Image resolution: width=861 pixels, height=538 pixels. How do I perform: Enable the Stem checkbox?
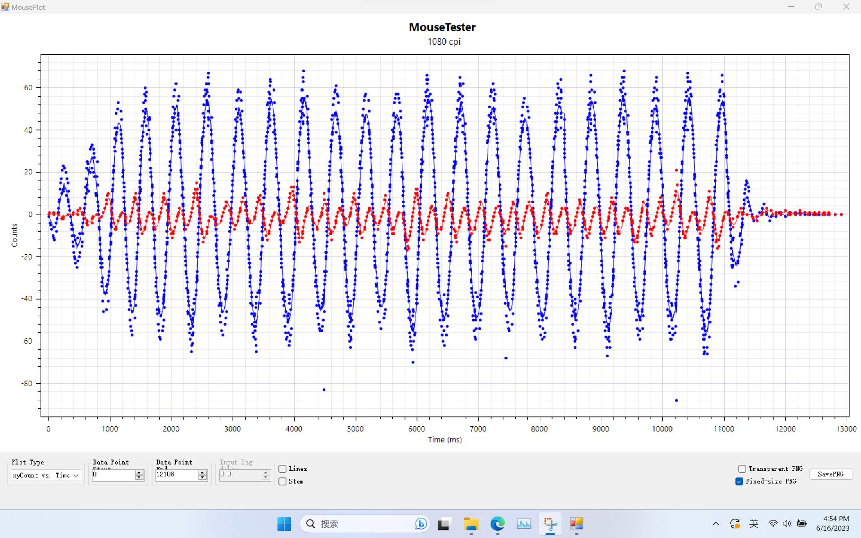point(283,482)
